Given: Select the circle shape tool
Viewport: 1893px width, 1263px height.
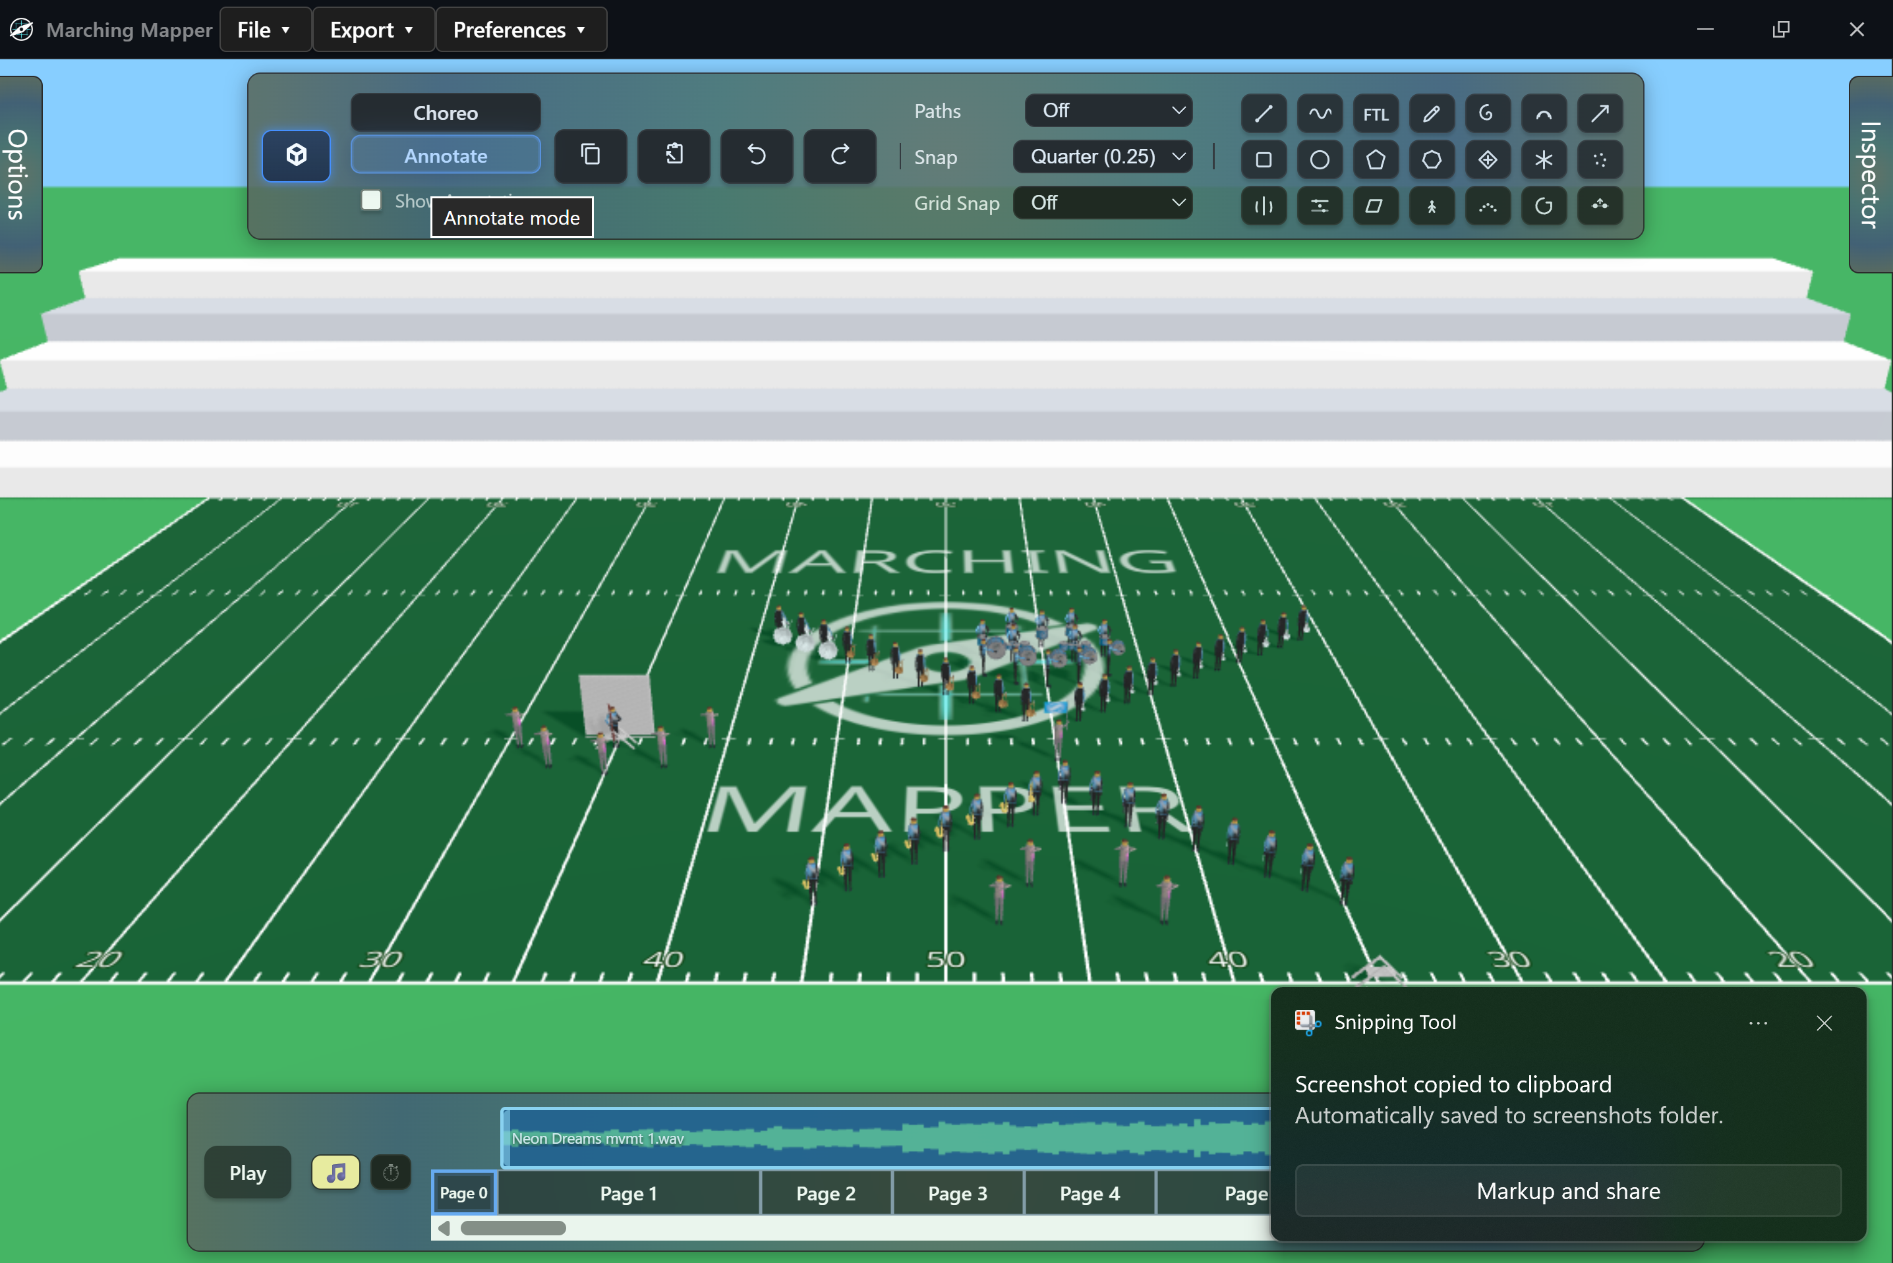Looking at the screenshot, I should (x=1320, y=159).
